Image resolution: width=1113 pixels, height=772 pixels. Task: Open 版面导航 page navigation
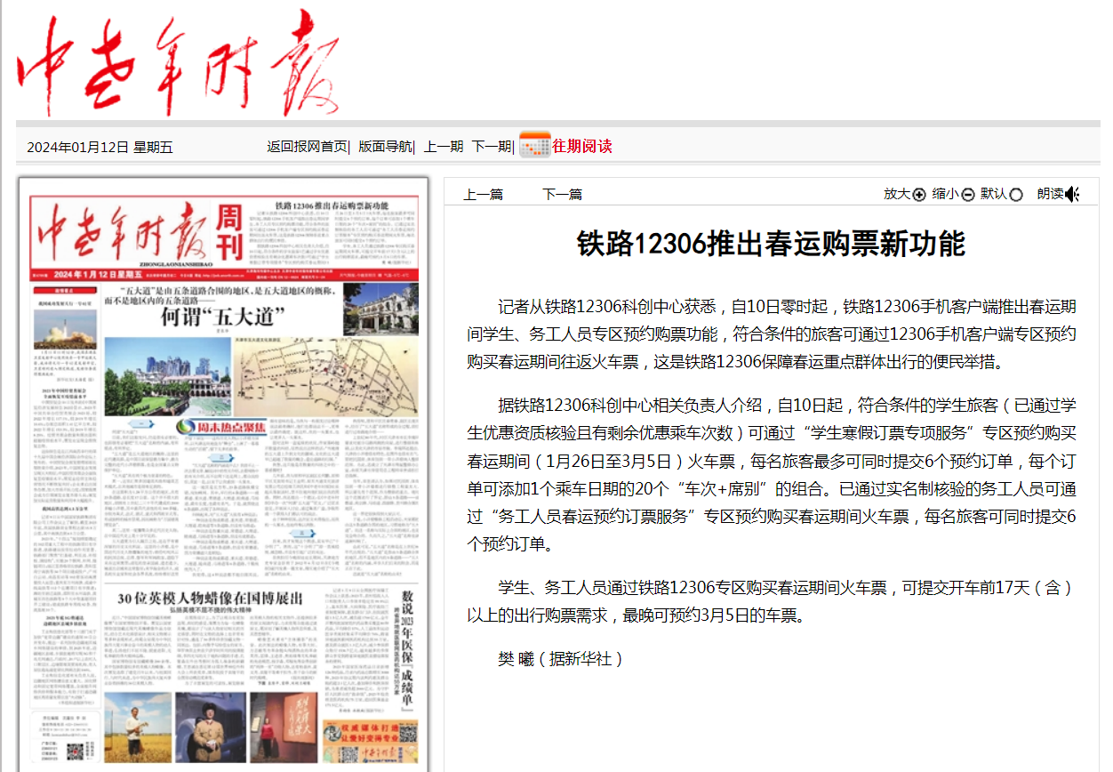(x=385, y=147)
